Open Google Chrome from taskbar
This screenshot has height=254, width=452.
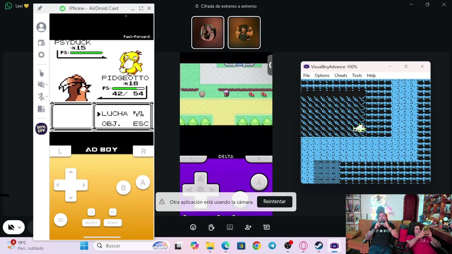[256, 246]
